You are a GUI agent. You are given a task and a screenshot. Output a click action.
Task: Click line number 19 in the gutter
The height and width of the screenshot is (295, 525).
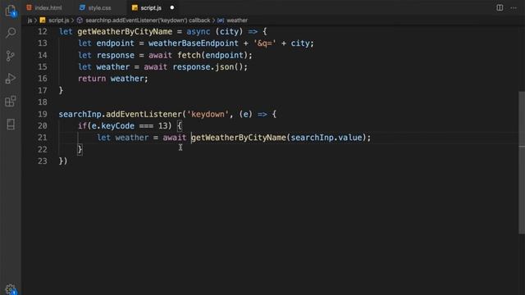pyautogui.click(x=43, y=115)
